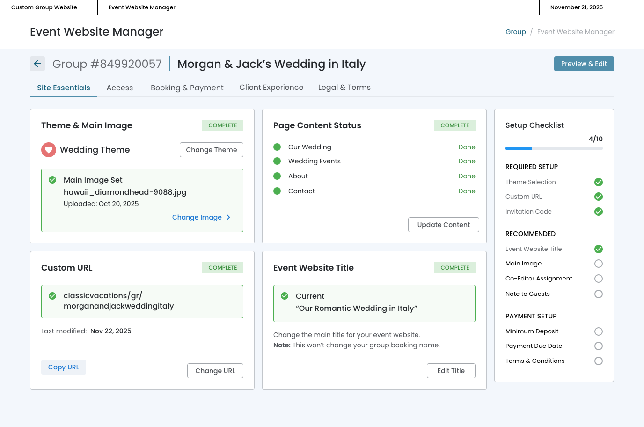Click the green checkmark next to Main Image Set
The height and width of the screenshot is (427, 644).
[x=52, y=180]
